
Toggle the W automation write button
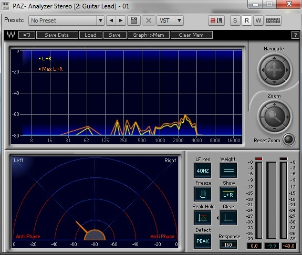tap(258, 20)
